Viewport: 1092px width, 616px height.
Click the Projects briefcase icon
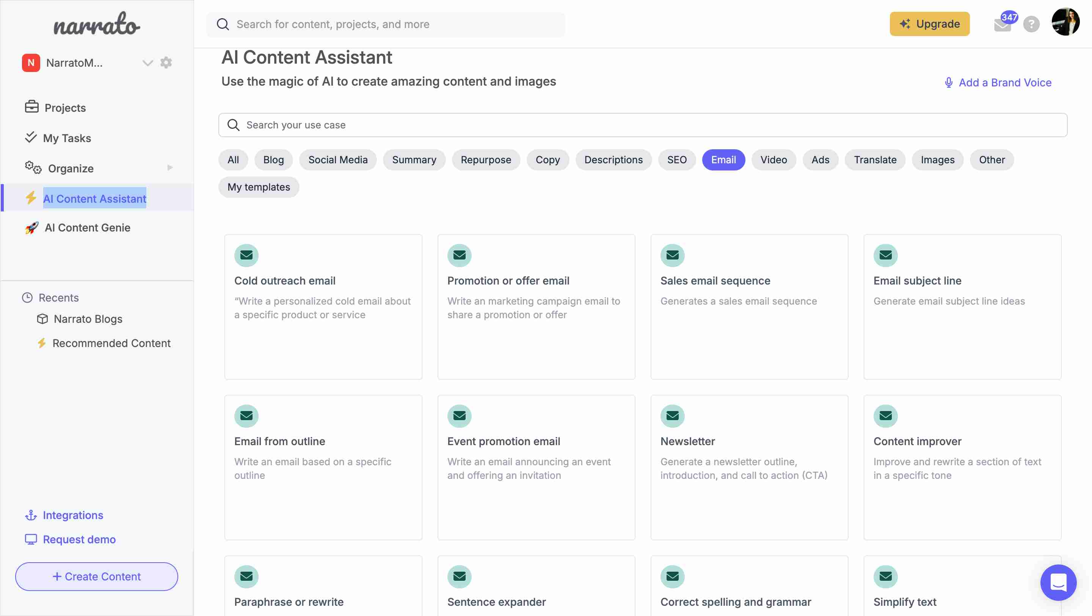pos(31,107)
